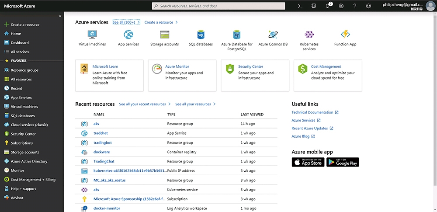Open the Help question mark icon

pyautogui.click(x=355, y=6)
